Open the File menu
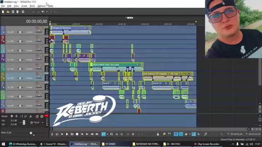 click(3, 6)
